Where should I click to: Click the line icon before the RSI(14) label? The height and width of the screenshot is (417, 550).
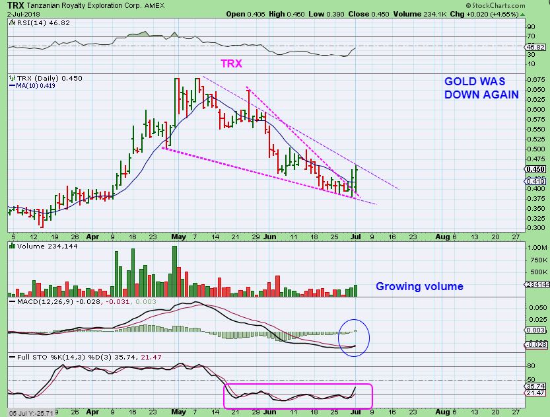pos(13,23)
